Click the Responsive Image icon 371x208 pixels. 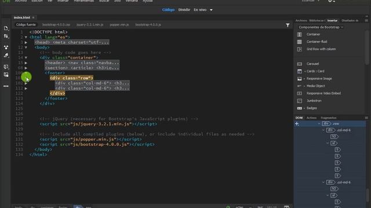(299, 79)
